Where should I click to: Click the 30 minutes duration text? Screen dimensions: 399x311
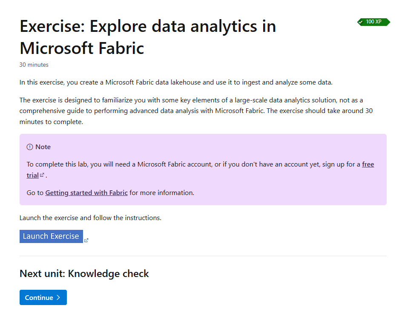coord(34,65)
